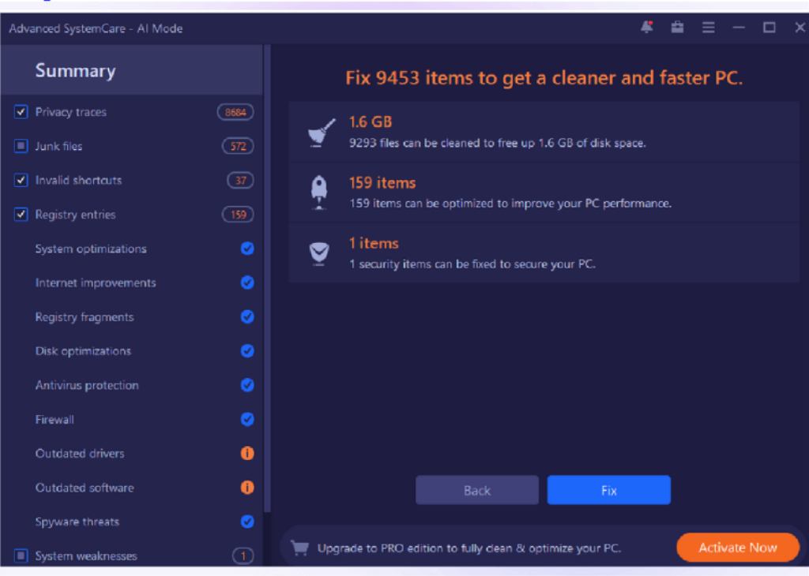Click the Registry fragments blue check icon

[247, 317]
